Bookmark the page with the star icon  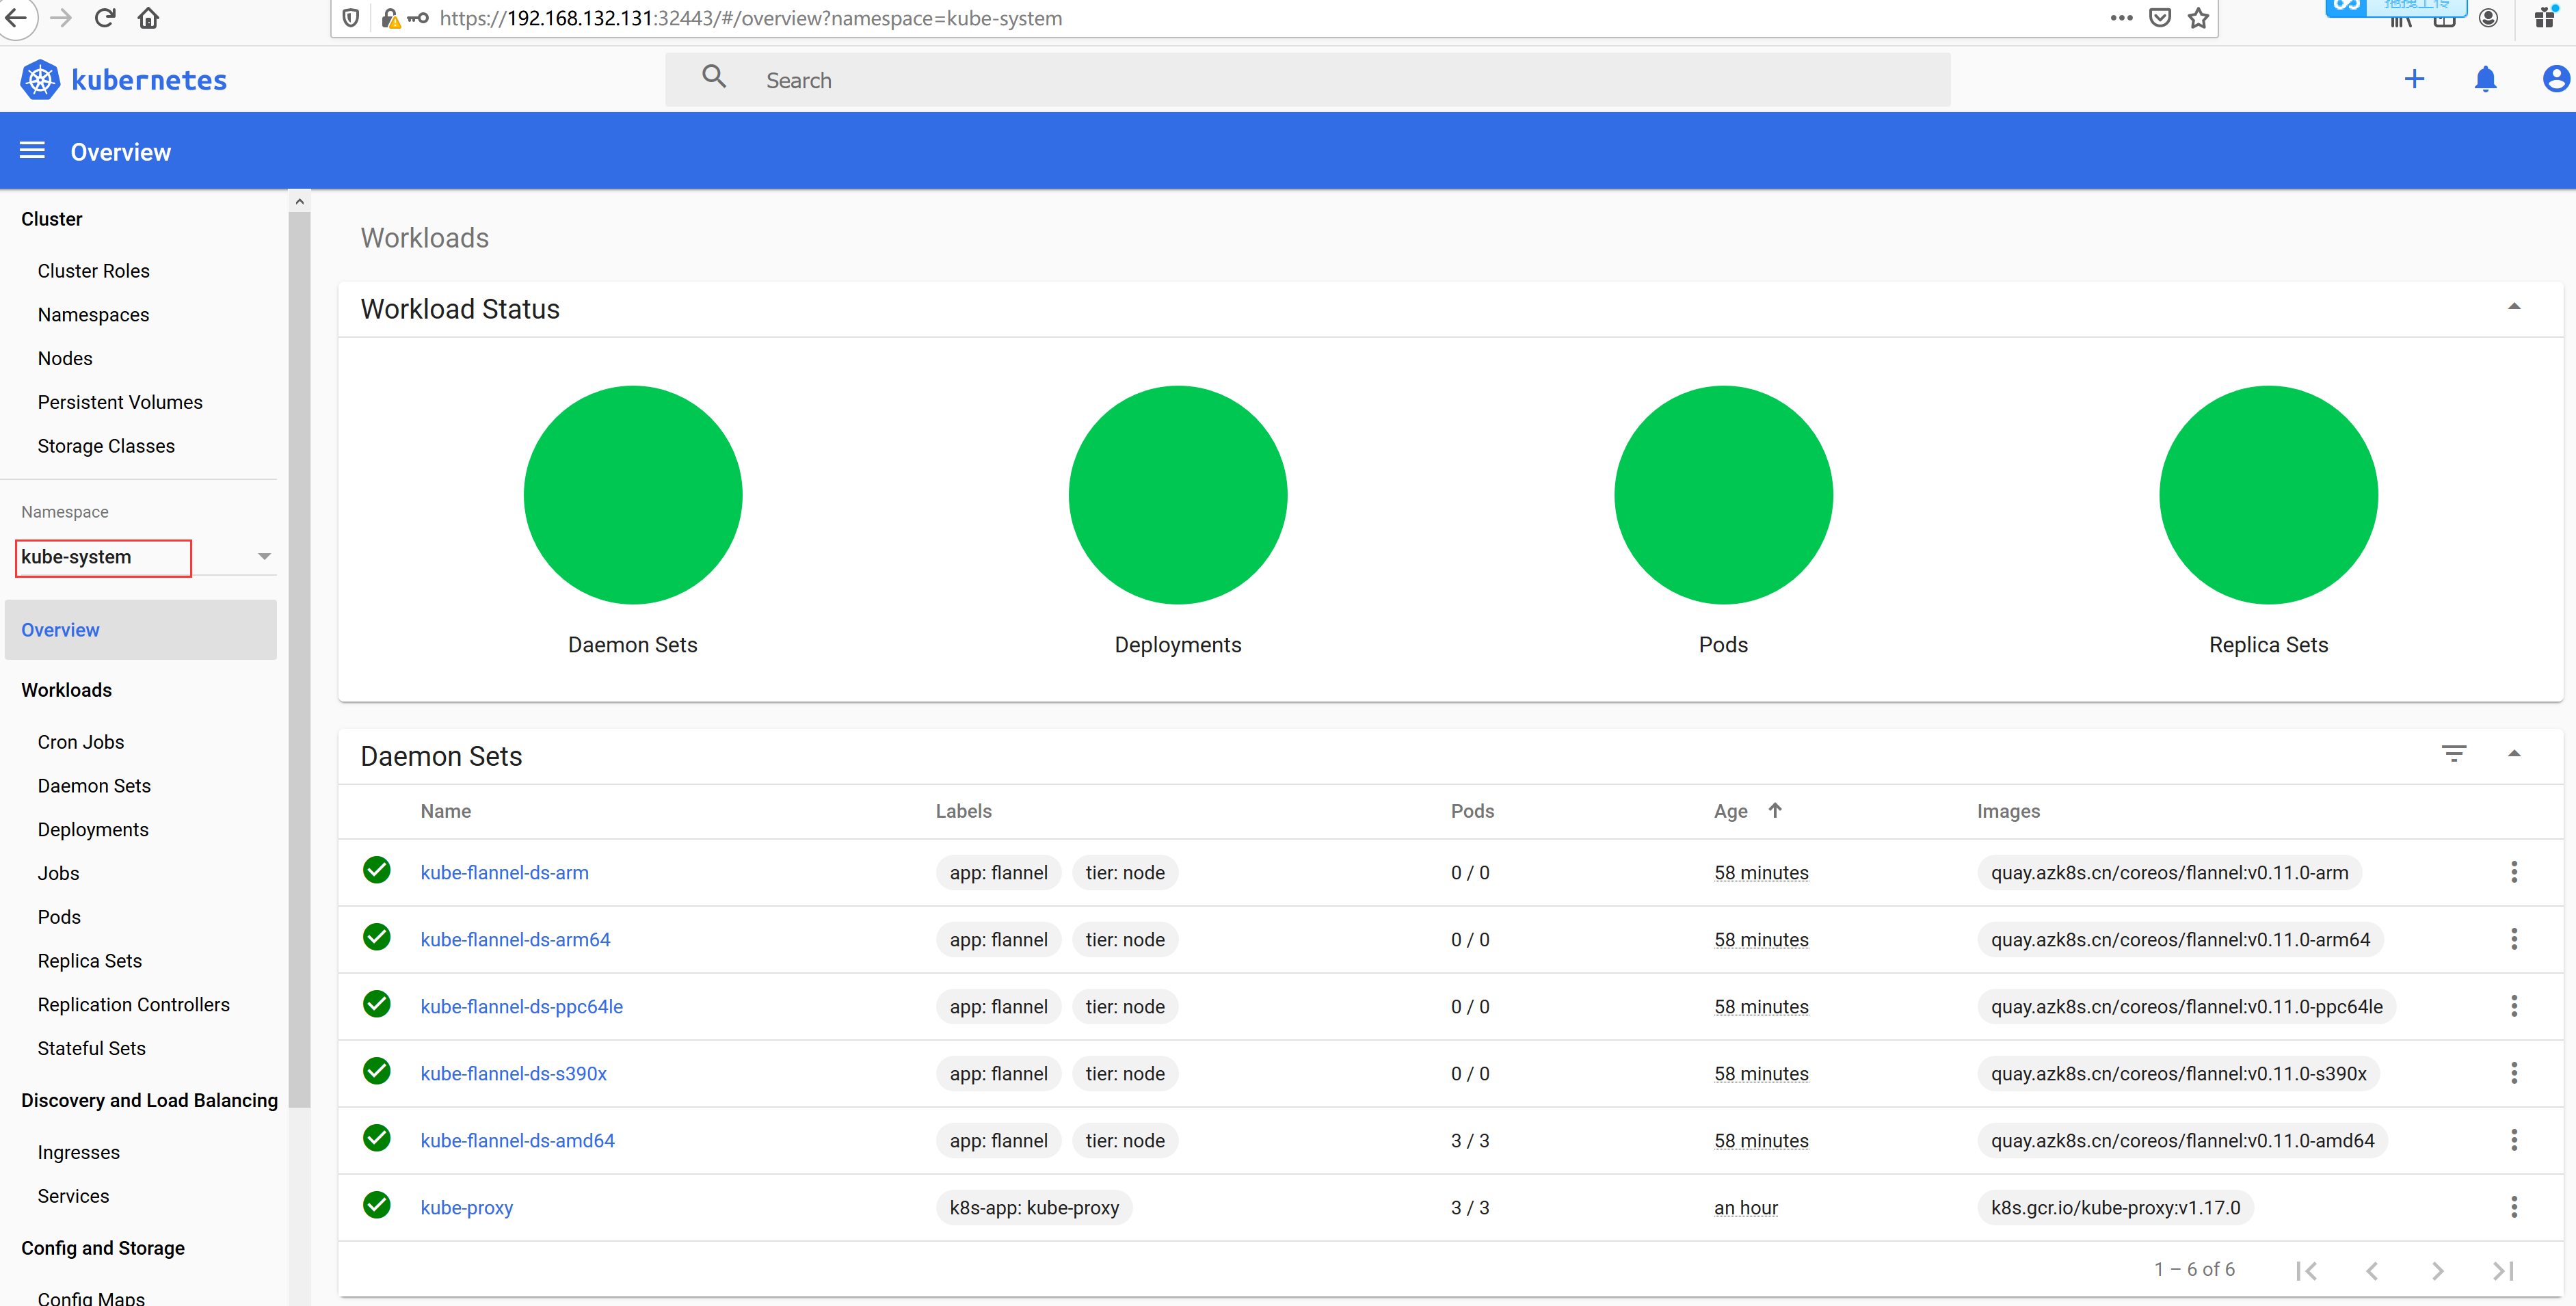[2198, 18]
